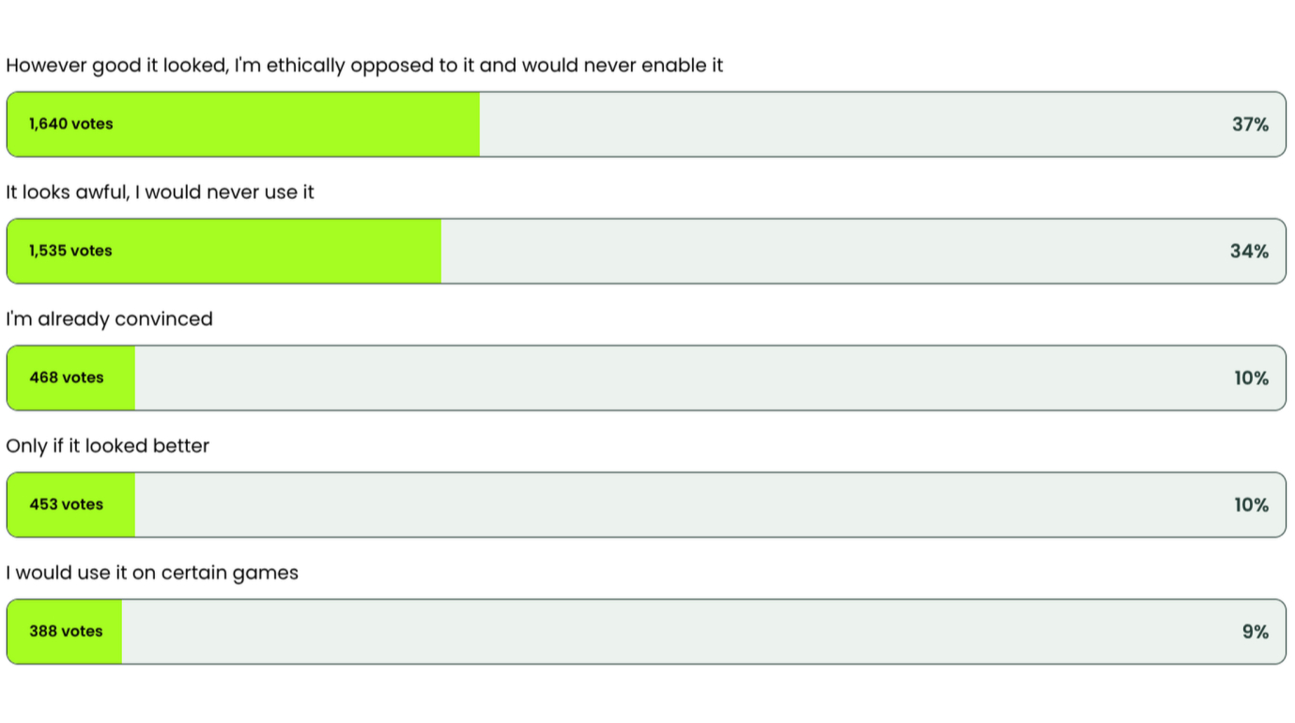Screen dimensions: 1295x723
Task: Click the progress bar showing 37%
Action: tap(646, 124)
